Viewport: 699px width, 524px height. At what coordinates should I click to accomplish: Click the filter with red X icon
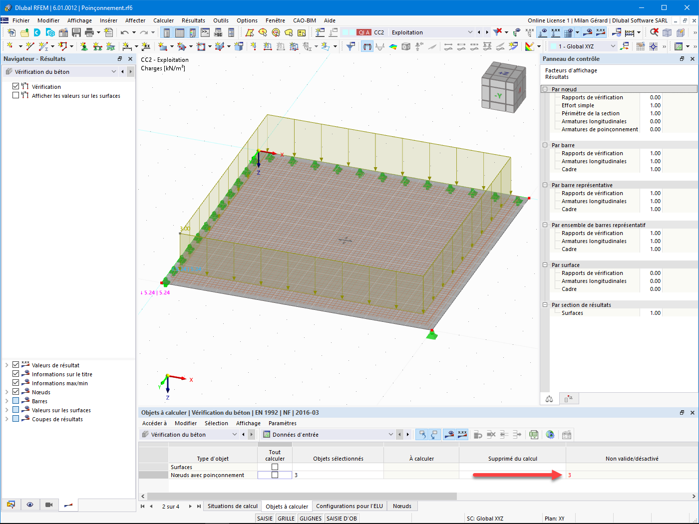point(498,32)
